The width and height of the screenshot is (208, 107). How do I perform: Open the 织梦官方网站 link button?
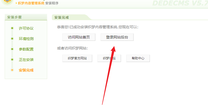[x=77, y=58]
